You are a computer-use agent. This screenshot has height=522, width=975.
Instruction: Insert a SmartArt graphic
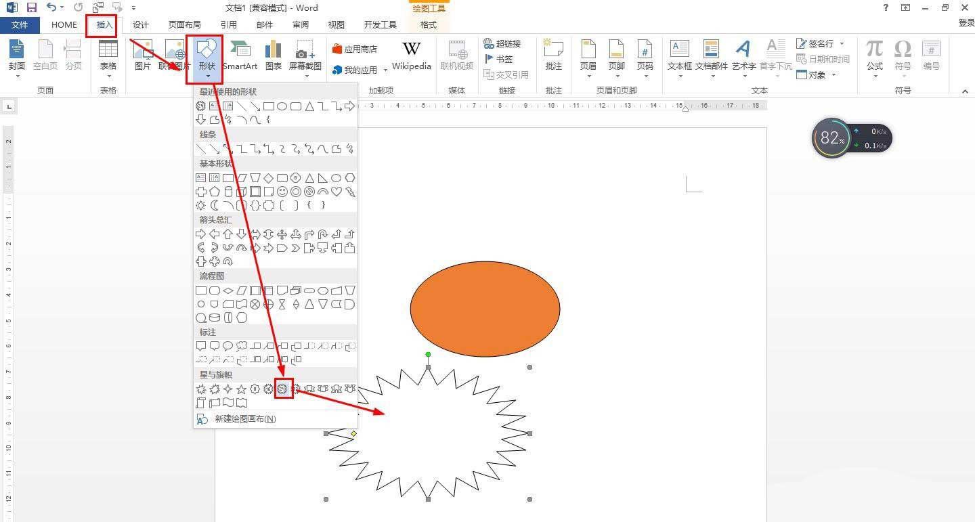point(240,56)
